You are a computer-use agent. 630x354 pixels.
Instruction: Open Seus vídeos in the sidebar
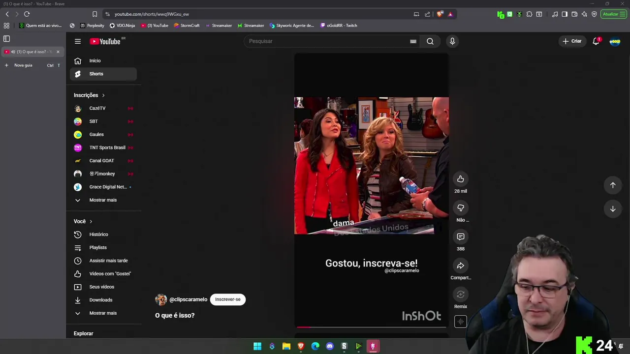tap(103, 287)
